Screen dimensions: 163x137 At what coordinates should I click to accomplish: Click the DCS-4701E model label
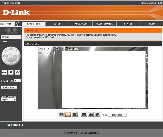(x=6, y=24)
